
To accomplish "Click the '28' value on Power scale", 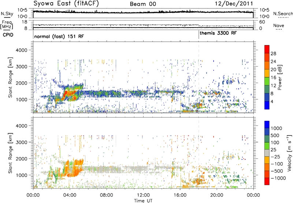I will [x=273, y=53].
